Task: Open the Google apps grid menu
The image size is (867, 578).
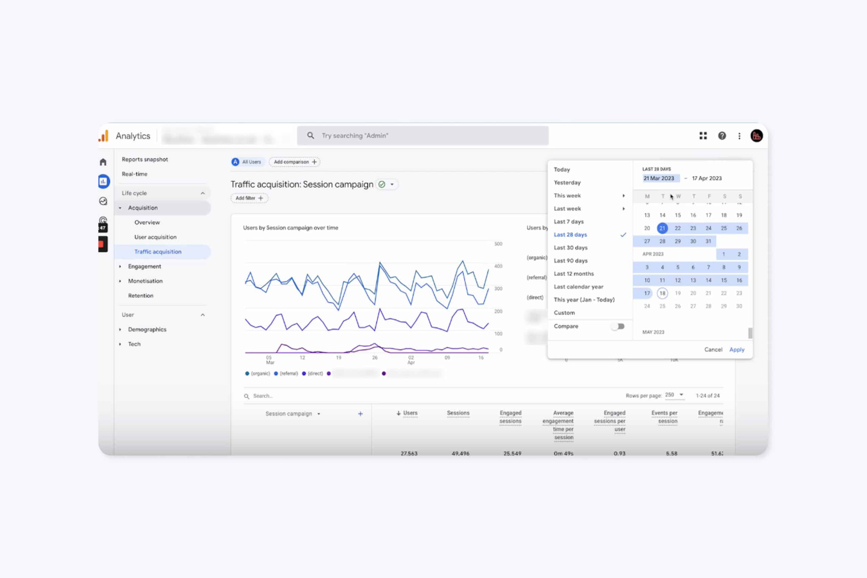Action: click(703, 136)
